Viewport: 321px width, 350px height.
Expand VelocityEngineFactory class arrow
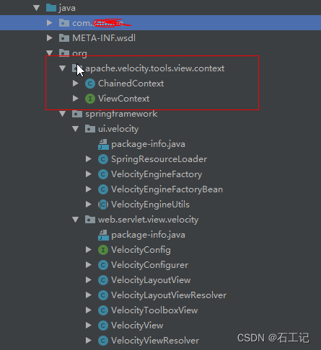[89, 174]
